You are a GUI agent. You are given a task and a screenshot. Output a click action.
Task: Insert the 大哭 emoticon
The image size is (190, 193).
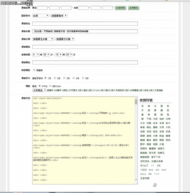pos(161,127)
